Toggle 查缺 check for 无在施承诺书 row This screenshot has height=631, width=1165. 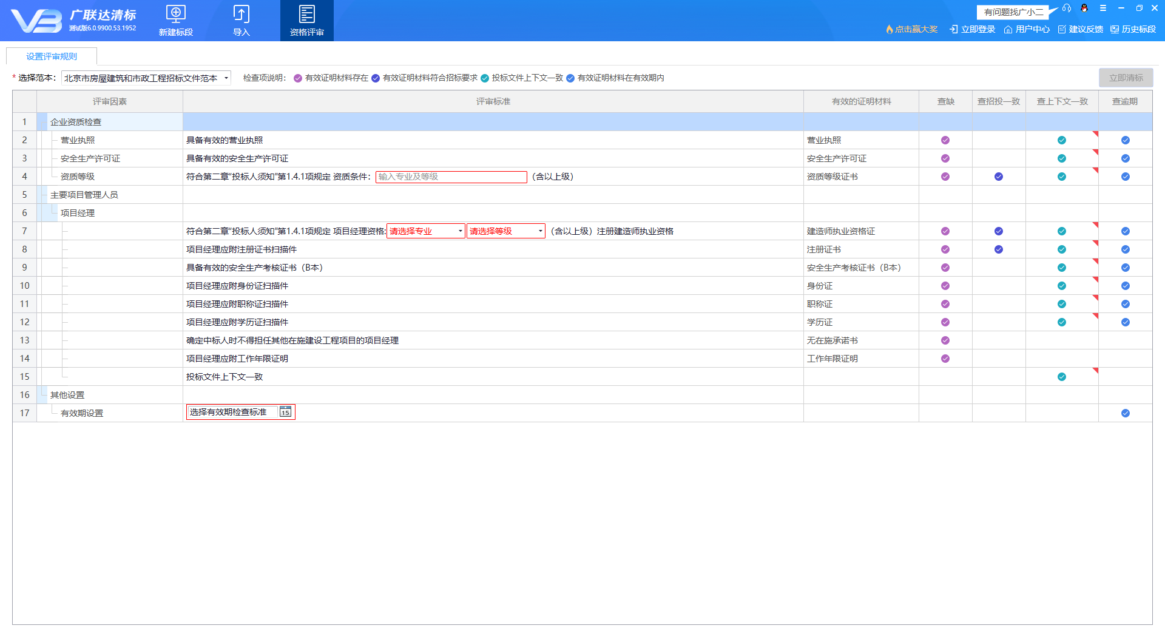(x=945, y=340)
